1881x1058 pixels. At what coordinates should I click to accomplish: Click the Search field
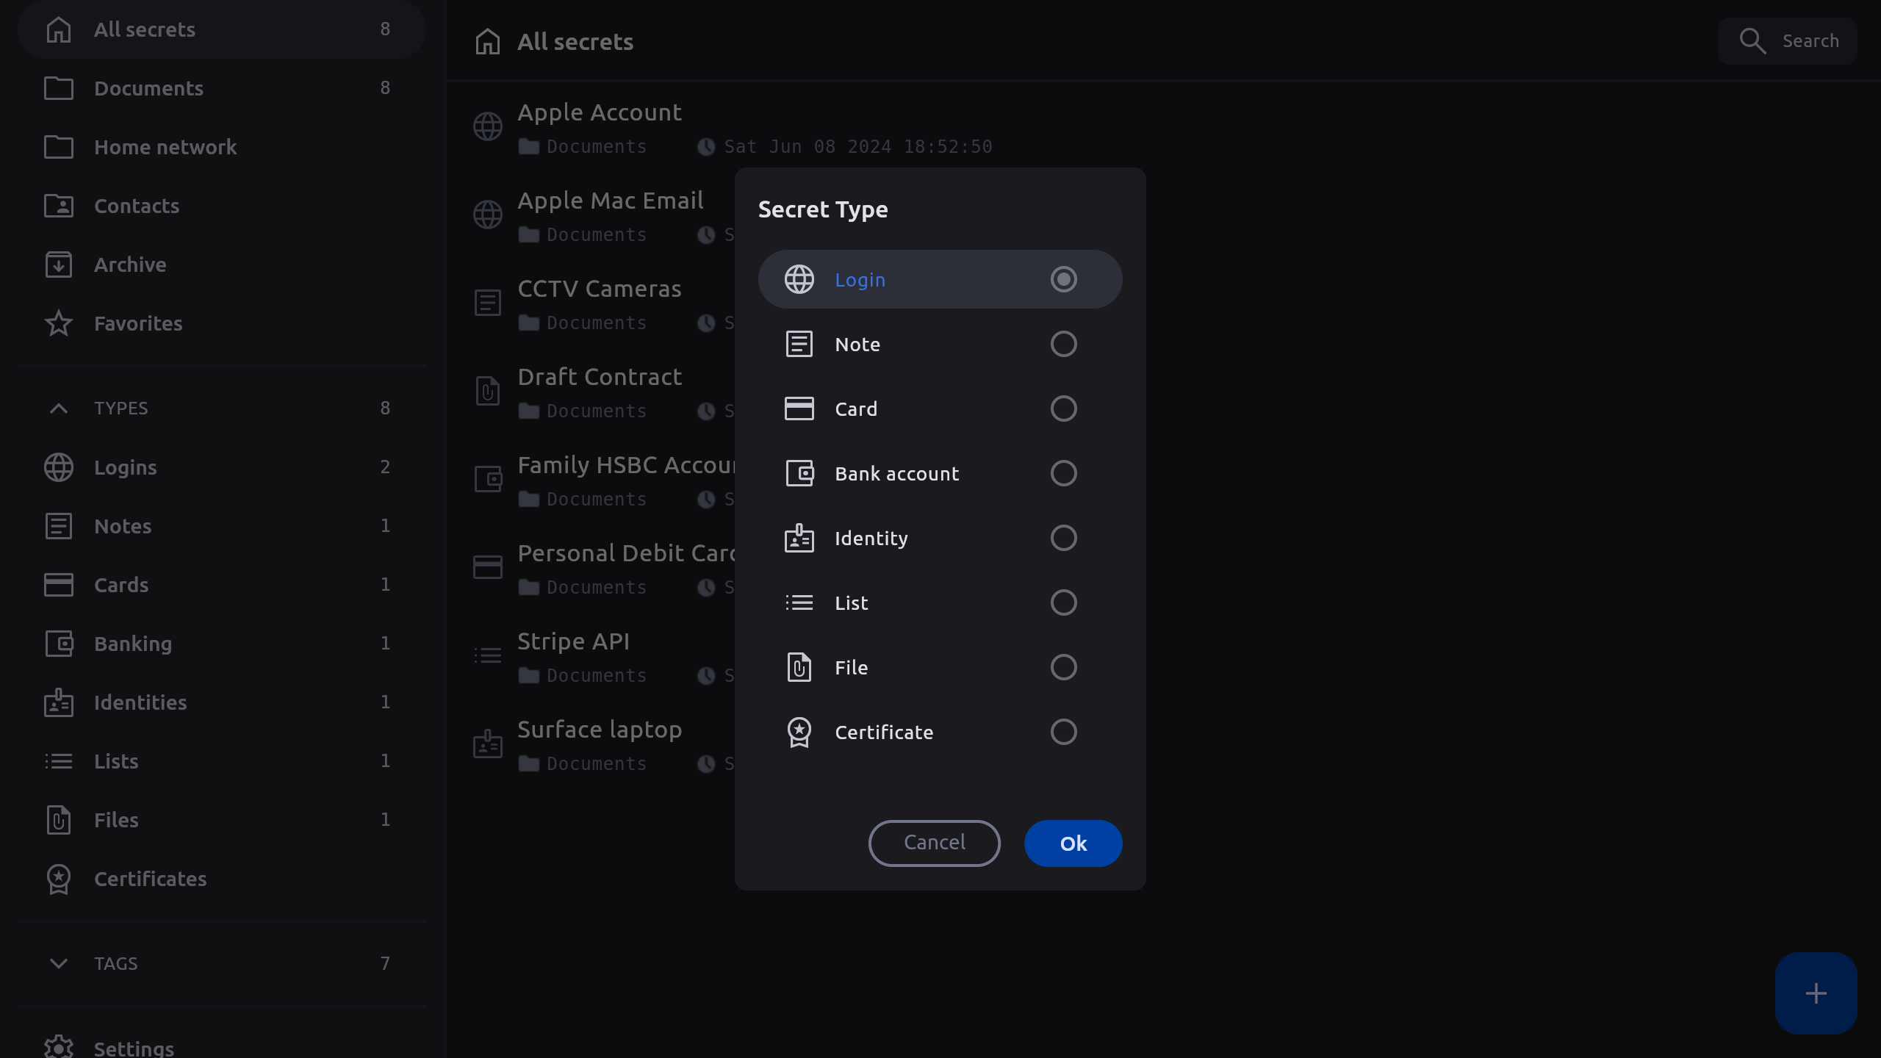click(x=1787, y=41)
